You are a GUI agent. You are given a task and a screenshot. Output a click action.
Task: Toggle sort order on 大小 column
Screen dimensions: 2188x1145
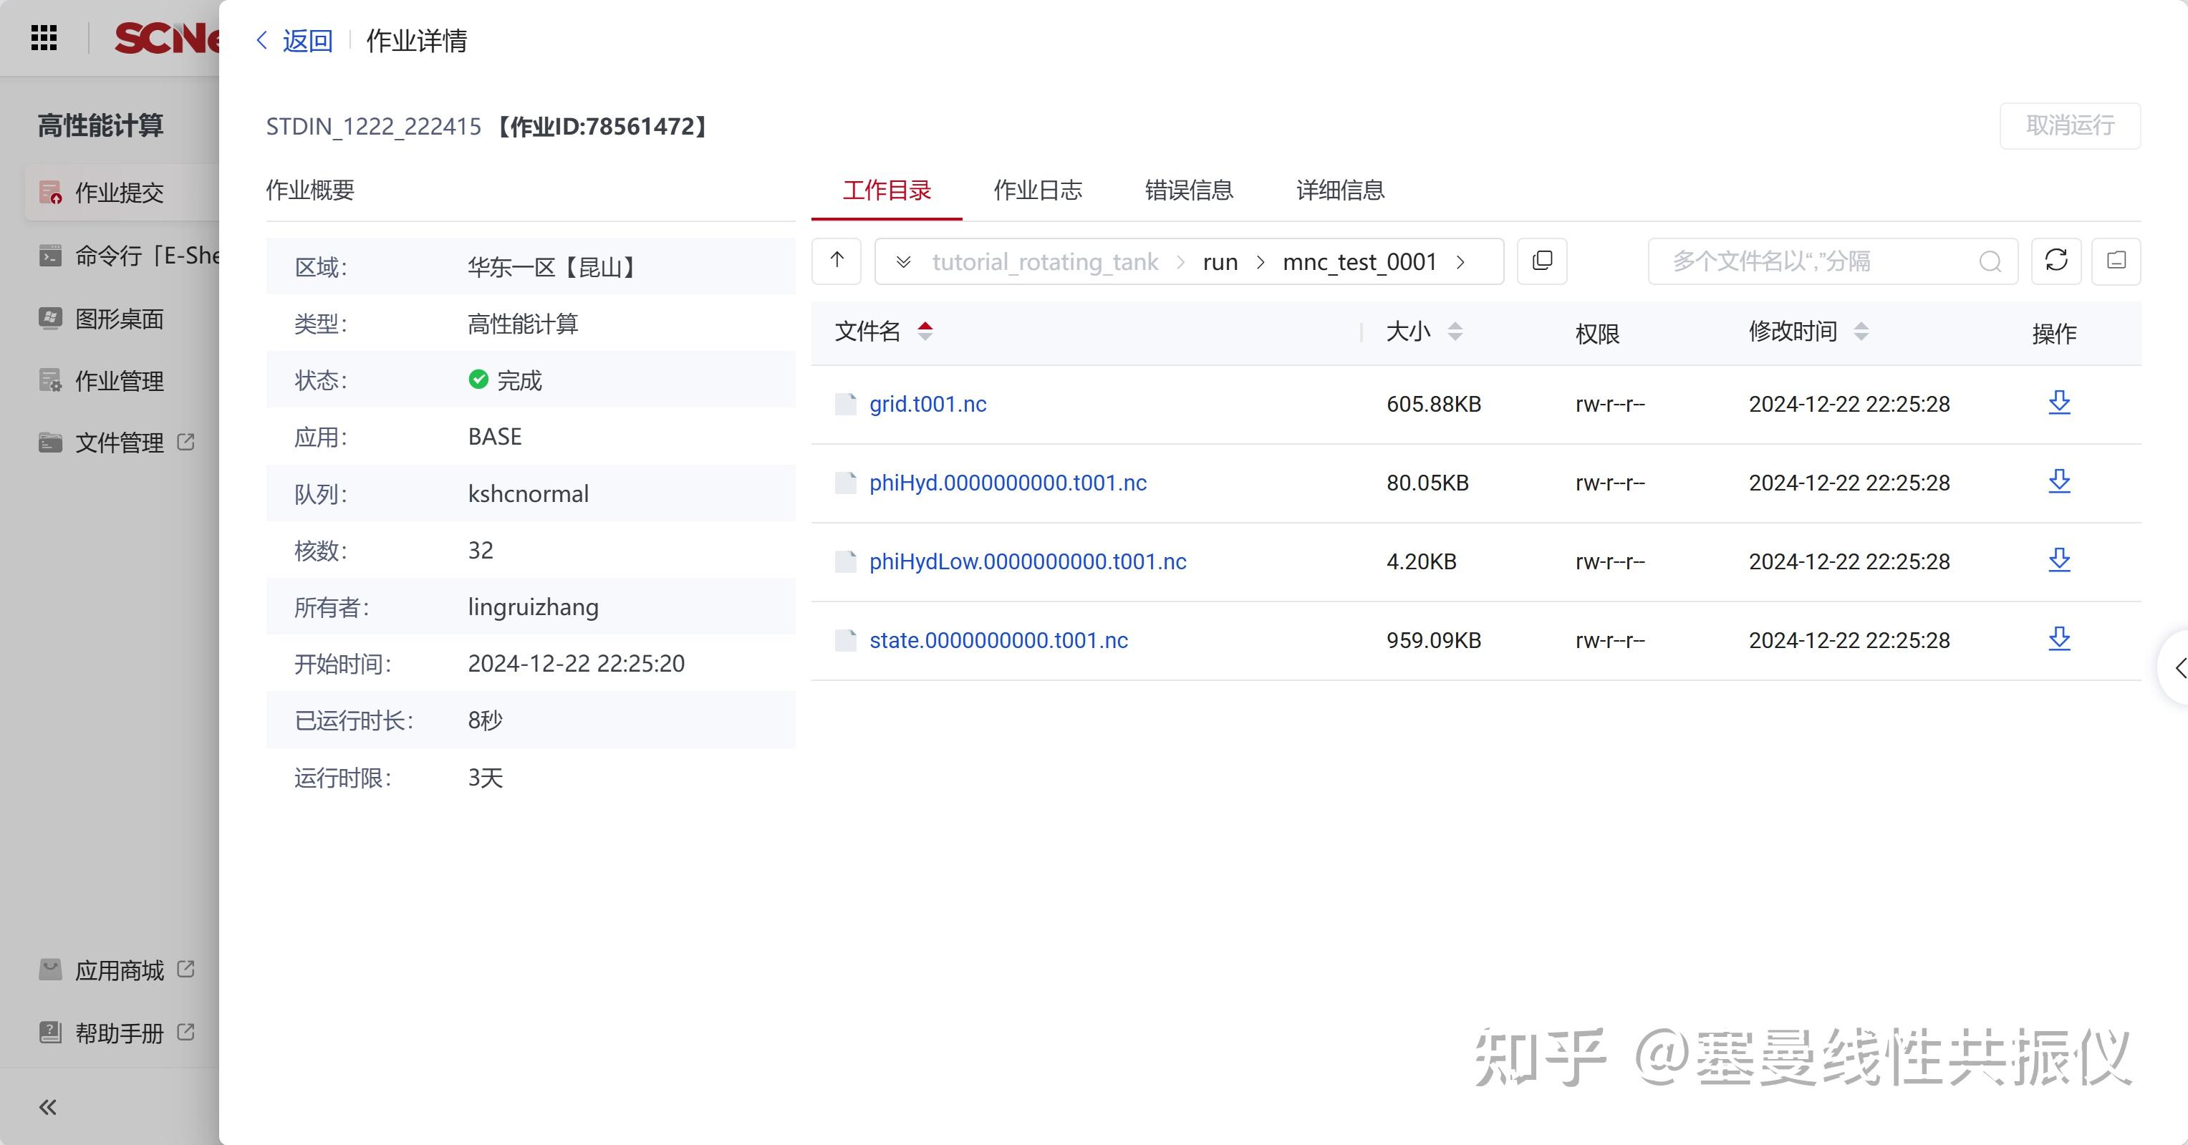click(x=1456, y=332)
